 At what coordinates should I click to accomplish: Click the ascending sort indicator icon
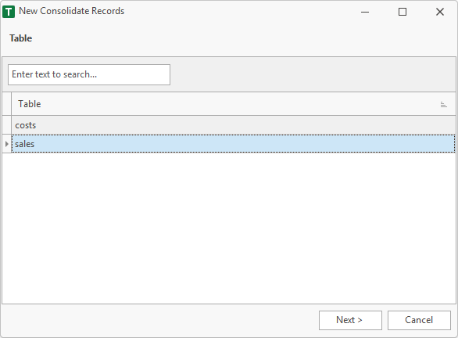443,104
